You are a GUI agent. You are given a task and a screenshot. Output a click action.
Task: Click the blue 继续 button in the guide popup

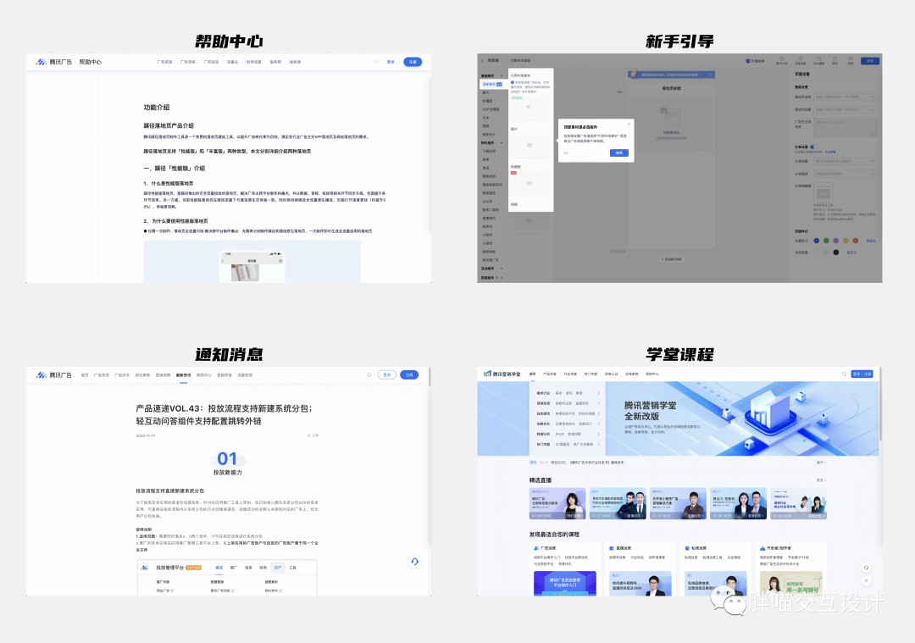(x=619, y=152)
